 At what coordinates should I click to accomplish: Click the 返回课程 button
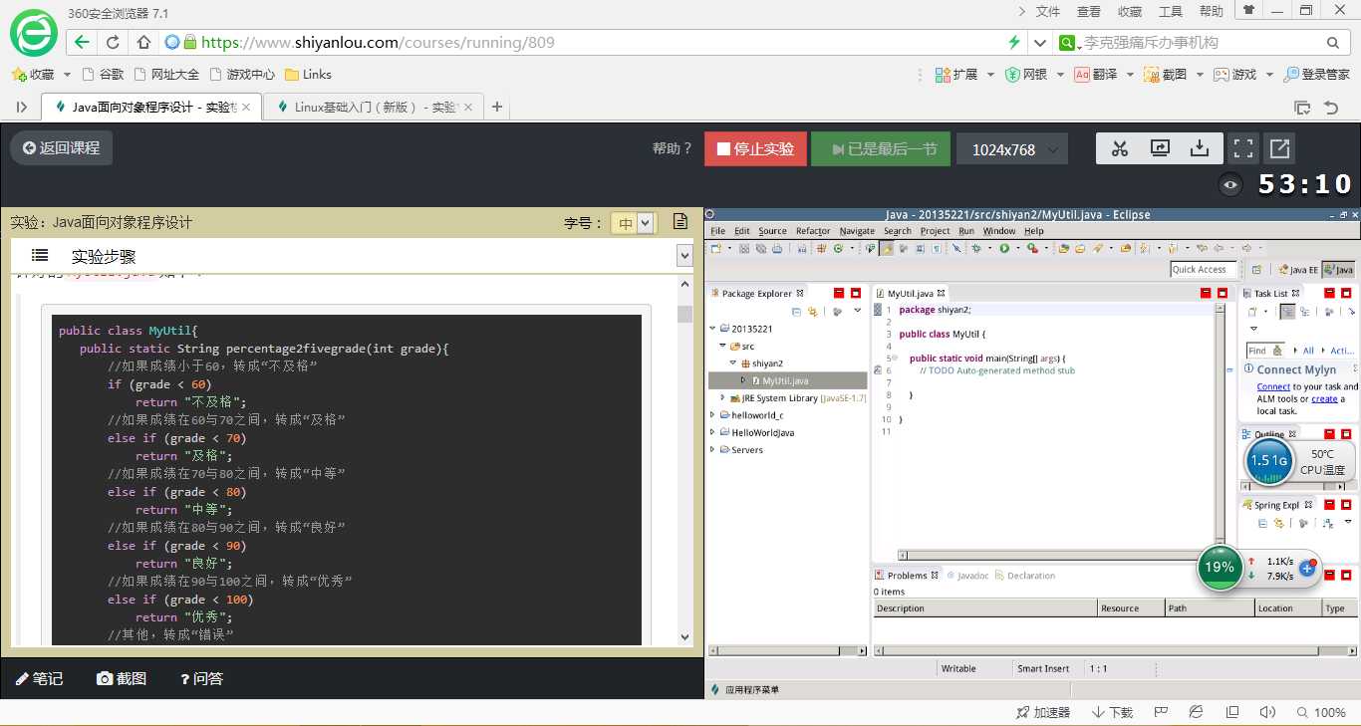pyautogui.click(x=61, y=147)
